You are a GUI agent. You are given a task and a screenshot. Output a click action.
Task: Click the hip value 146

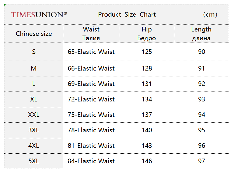pos(147,161)
